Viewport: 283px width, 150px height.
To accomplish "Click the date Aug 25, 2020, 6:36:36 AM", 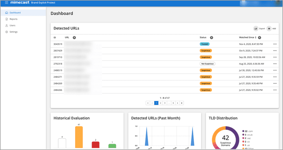I will click(251, 64).
